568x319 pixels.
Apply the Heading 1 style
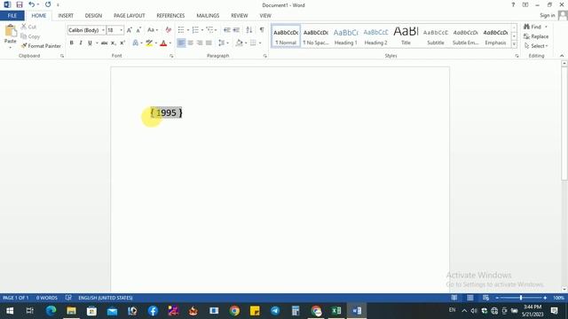coord(345,36)
